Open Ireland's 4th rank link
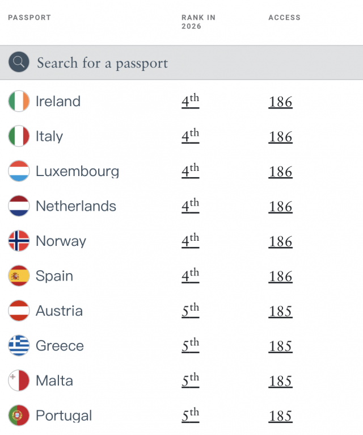Screen dimensions: 363x435 click(191, 101)
